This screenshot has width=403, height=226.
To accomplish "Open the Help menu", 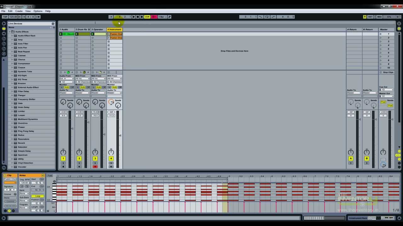I will pyautogui.click(x=48, y=11).
